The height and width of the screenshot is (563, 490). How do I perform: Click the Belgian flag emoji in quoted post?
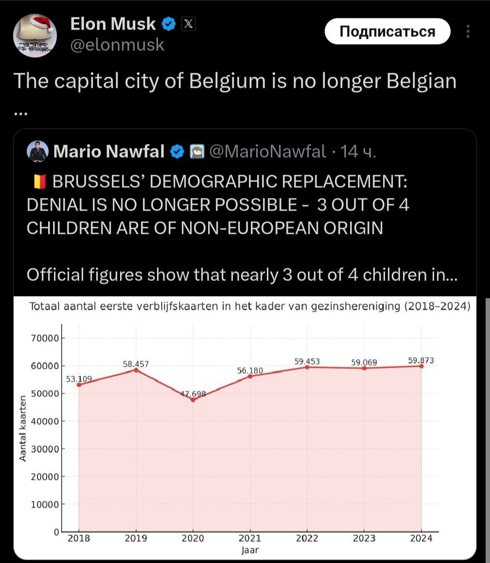click(39, 182)
